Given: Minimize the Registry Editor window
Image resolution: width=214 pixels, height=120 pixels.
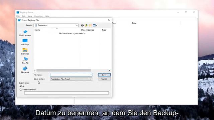Looking at the screenshot, I should tap(178, 12).
